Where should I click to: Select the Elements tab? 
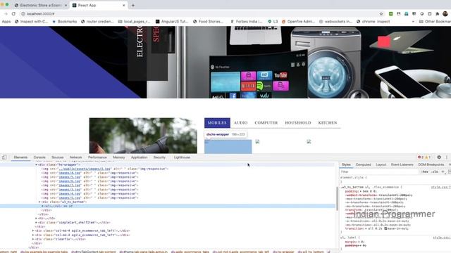point(20,157)
